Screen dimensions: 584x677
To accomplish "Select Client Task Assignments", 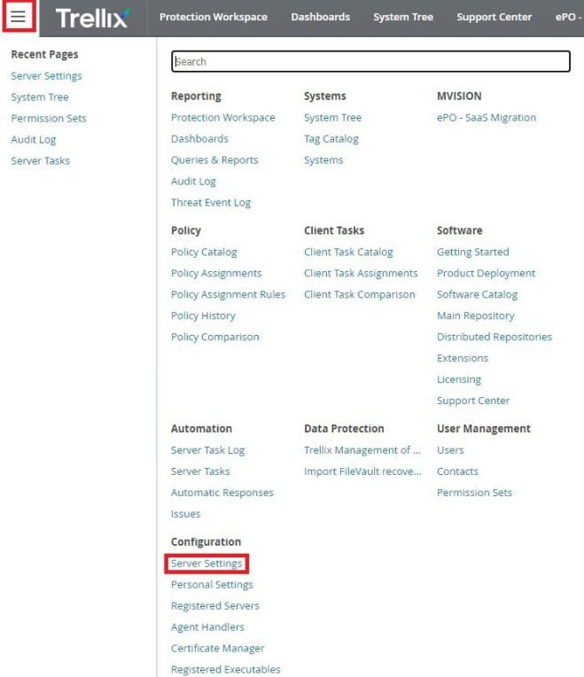I will coord(361,274).
